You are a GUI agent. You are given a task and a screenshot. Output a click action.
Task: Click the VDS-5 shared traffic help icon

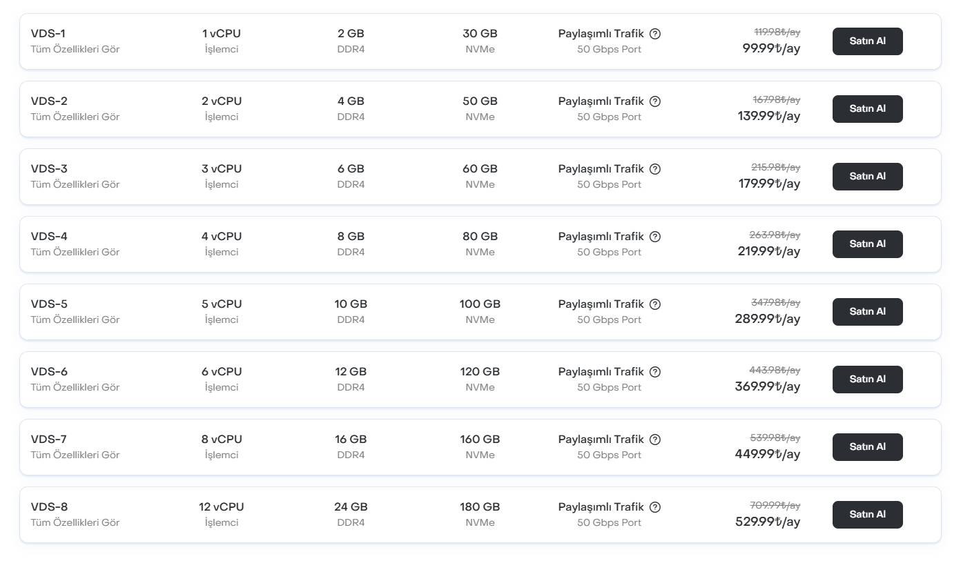click(655, 304)
